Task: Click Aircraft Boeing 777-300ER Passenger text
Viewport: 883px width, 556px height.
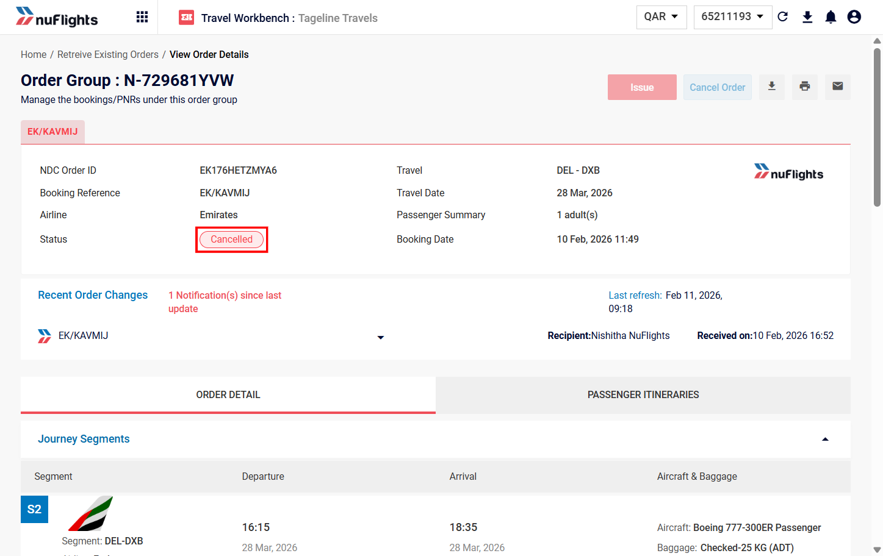Action: [x=739, y=528]
